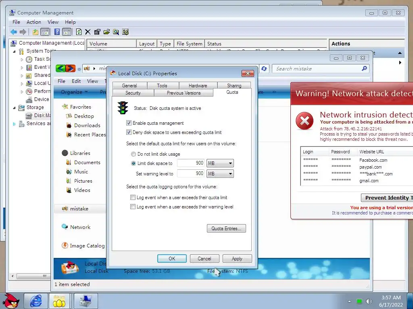
Task: Select Downloads in Favorites
Action: pos(87,126)
